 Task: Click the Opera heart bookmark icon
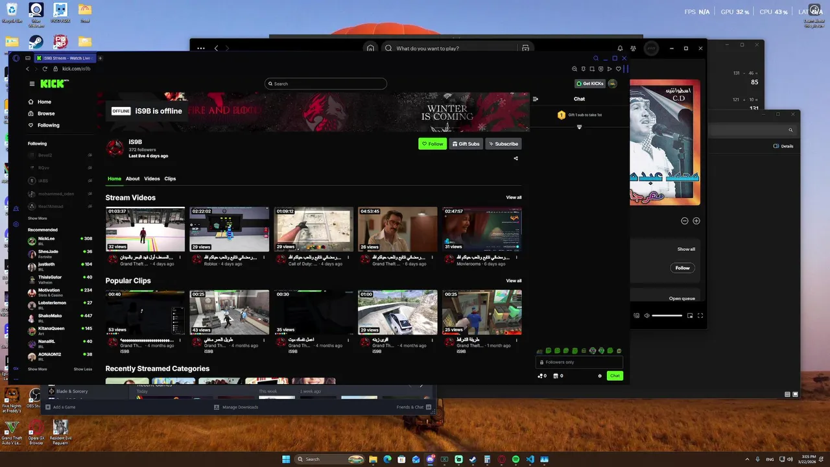(x=618, y=69)
